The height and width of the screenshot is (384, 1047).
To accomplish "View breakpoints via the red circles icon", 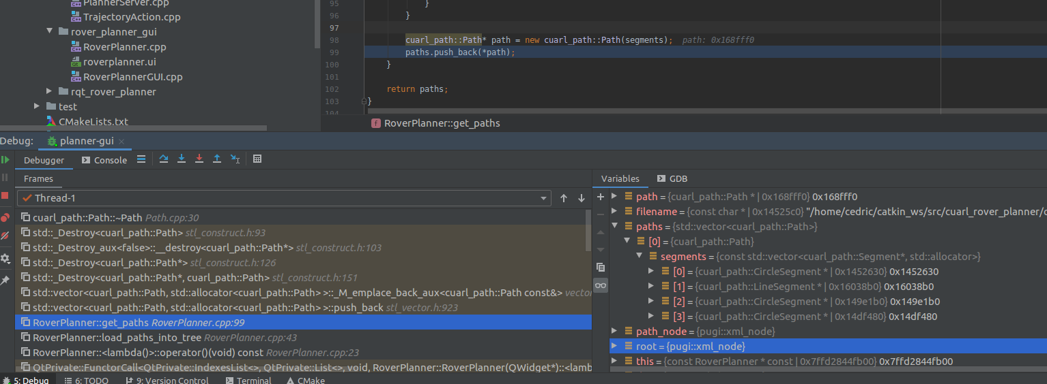I will tap(5, 218).
